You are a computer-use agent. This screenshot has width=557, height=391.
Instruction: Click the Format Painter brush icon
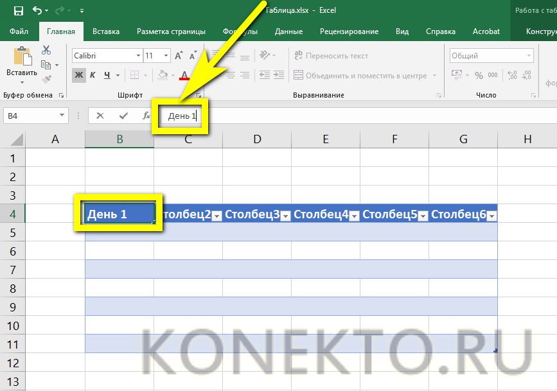46,80
